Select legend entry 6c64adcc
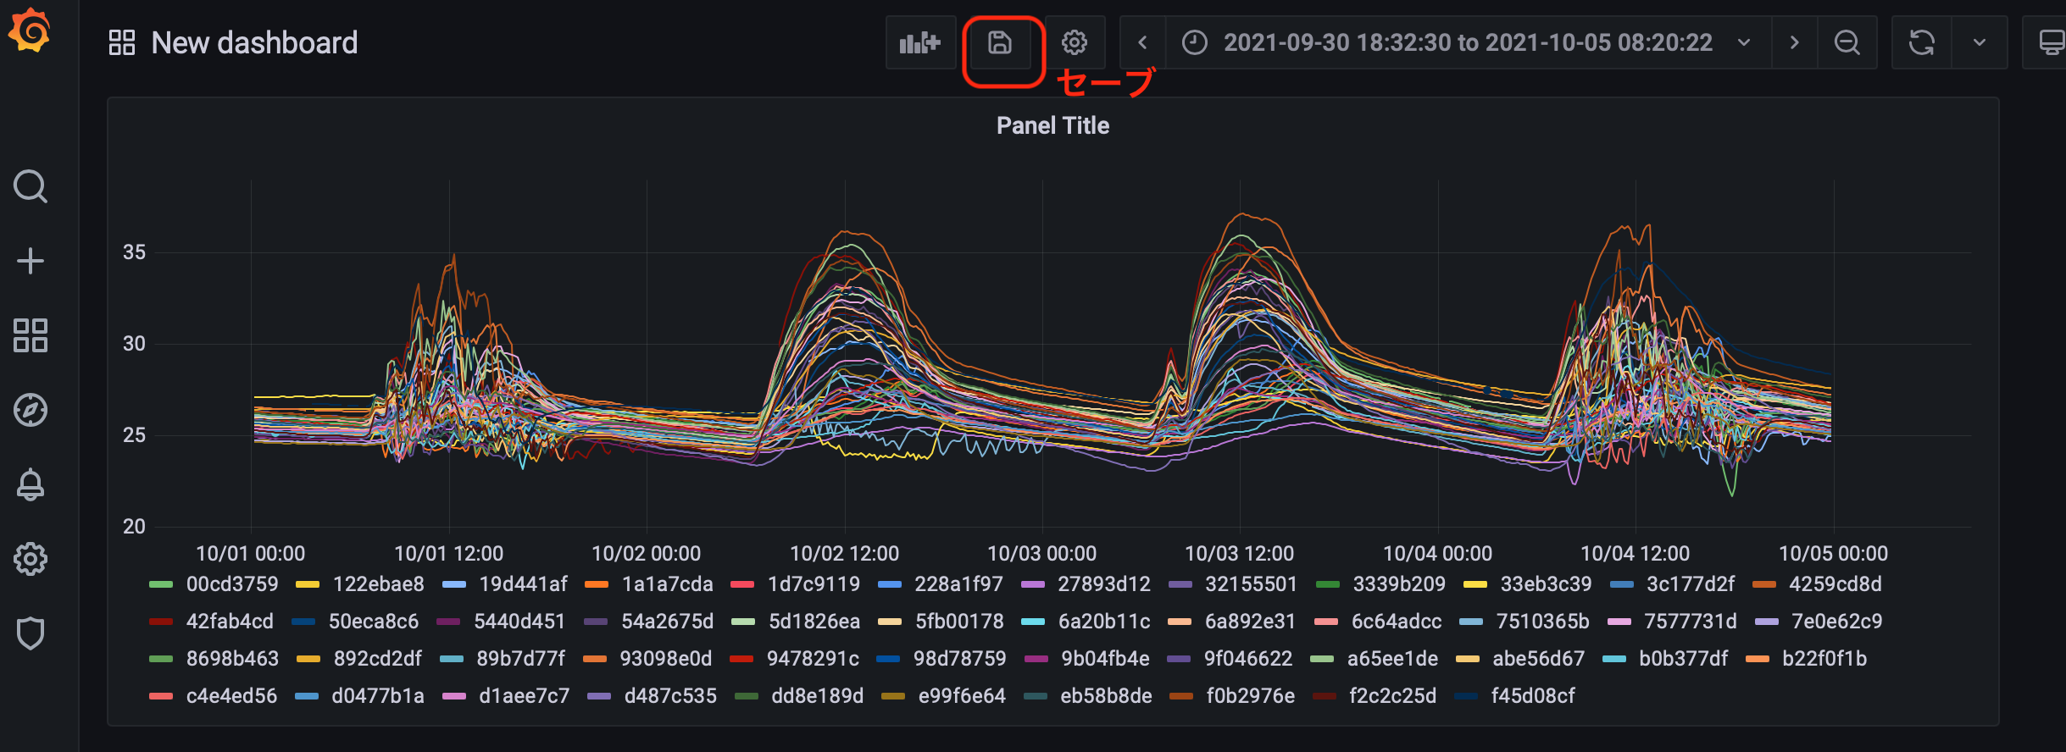Screen dimensions: 2066x752 tap(1397, 622)
